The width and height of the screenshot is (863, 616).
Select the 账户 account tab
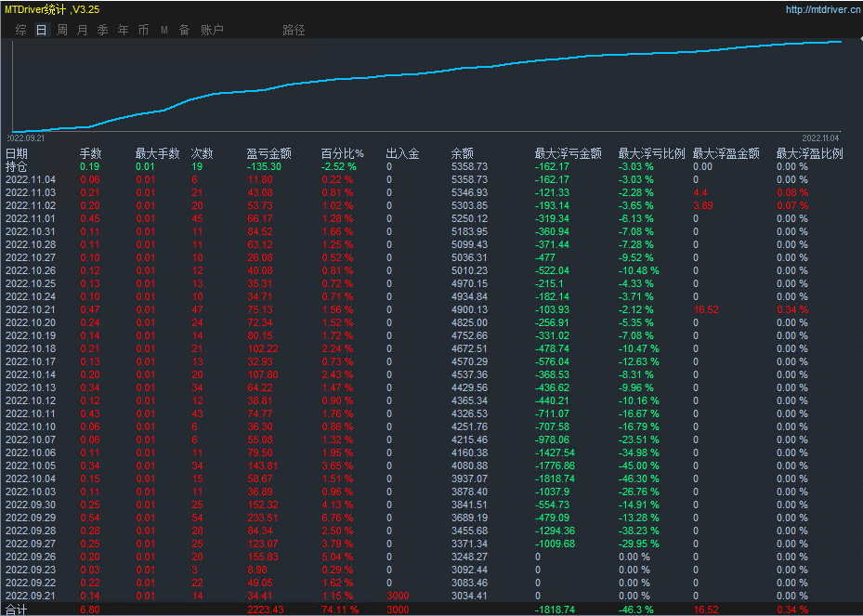coord(212,30)
